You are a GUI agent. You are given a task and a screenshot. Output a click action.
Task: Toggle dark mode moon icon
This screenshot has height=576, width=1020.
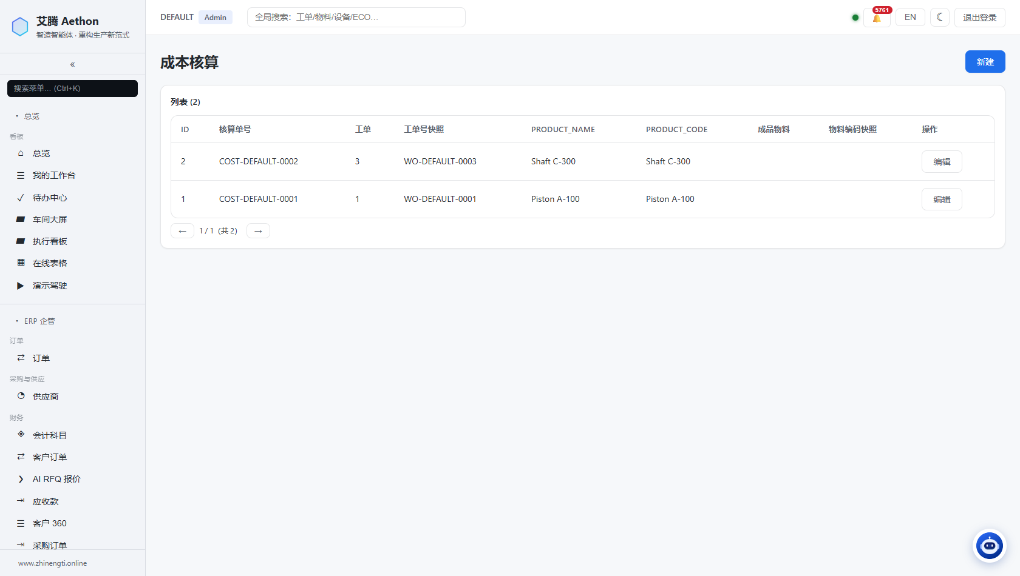tap(940, 17)
